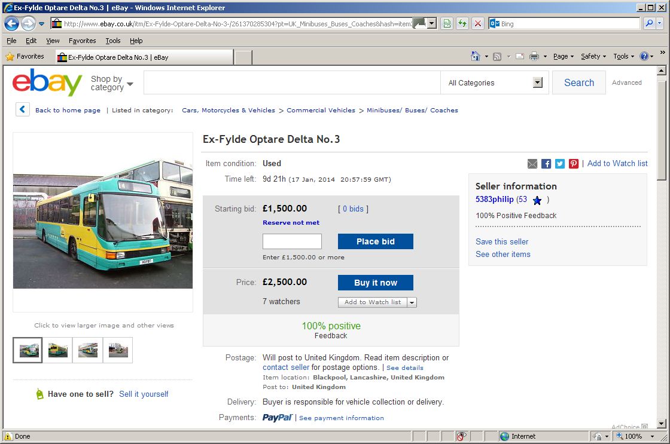Click the eBay Search button
Image resolution: width=670 pixels, height=444 pixels.
pyautogui.click(x=579, y=83)
